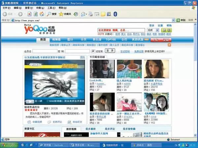Open Favorites (收藏夹) star toolbar button
198x148 pixels.
pyautogui.click(x=65, y=14)
